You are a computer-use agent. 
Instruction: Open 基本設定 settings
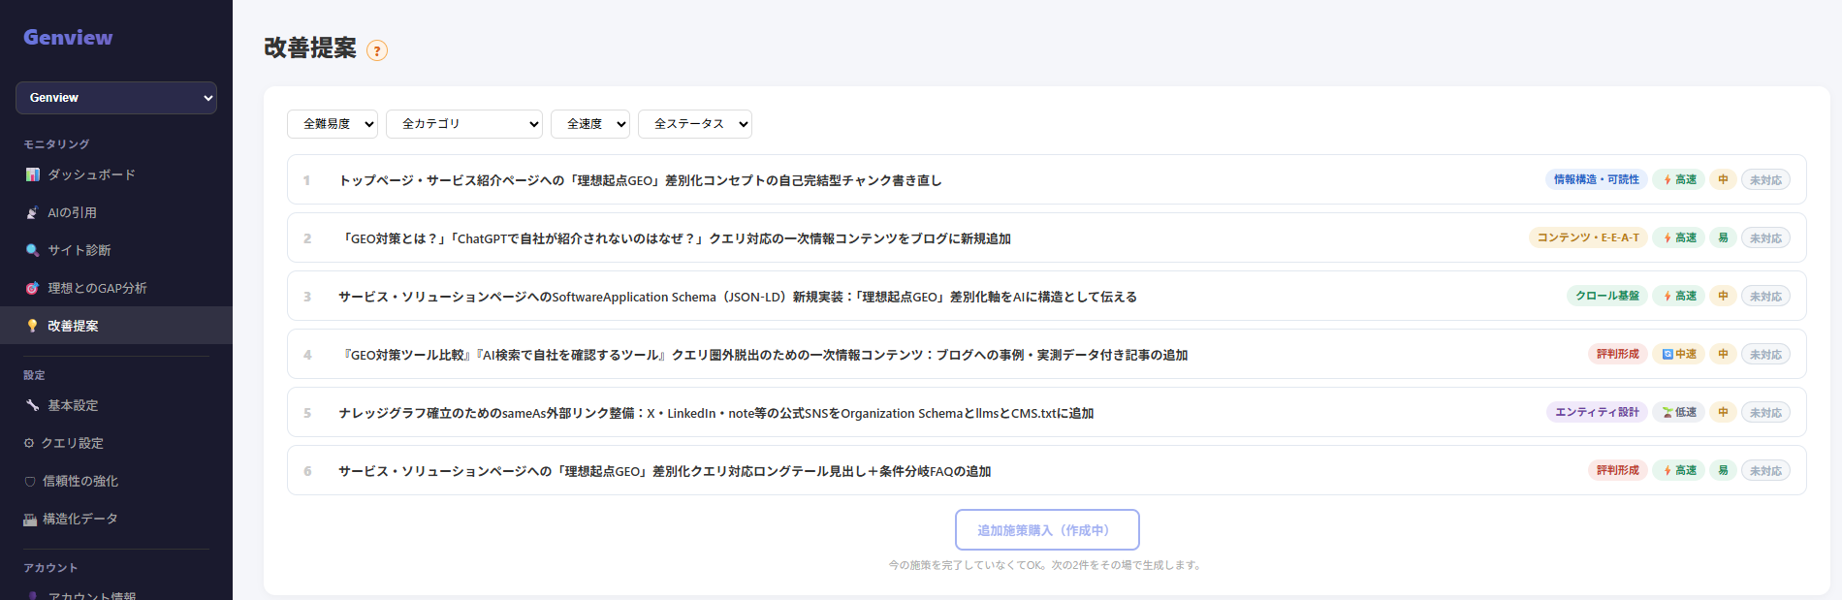pos(116,405)
